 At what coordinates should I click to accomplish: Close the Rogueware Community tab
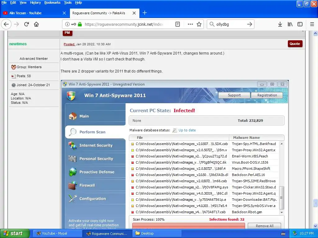tap(134, 13)
